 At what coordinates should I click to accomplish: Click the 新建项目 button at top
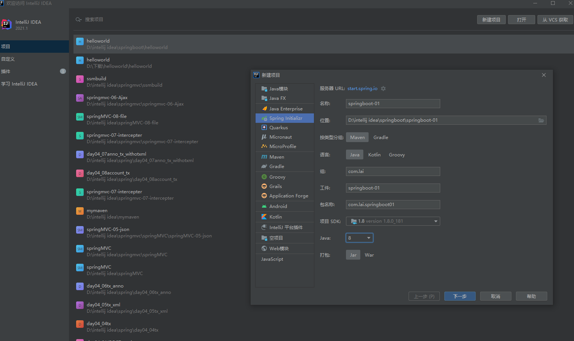click(x=491, y=20)
